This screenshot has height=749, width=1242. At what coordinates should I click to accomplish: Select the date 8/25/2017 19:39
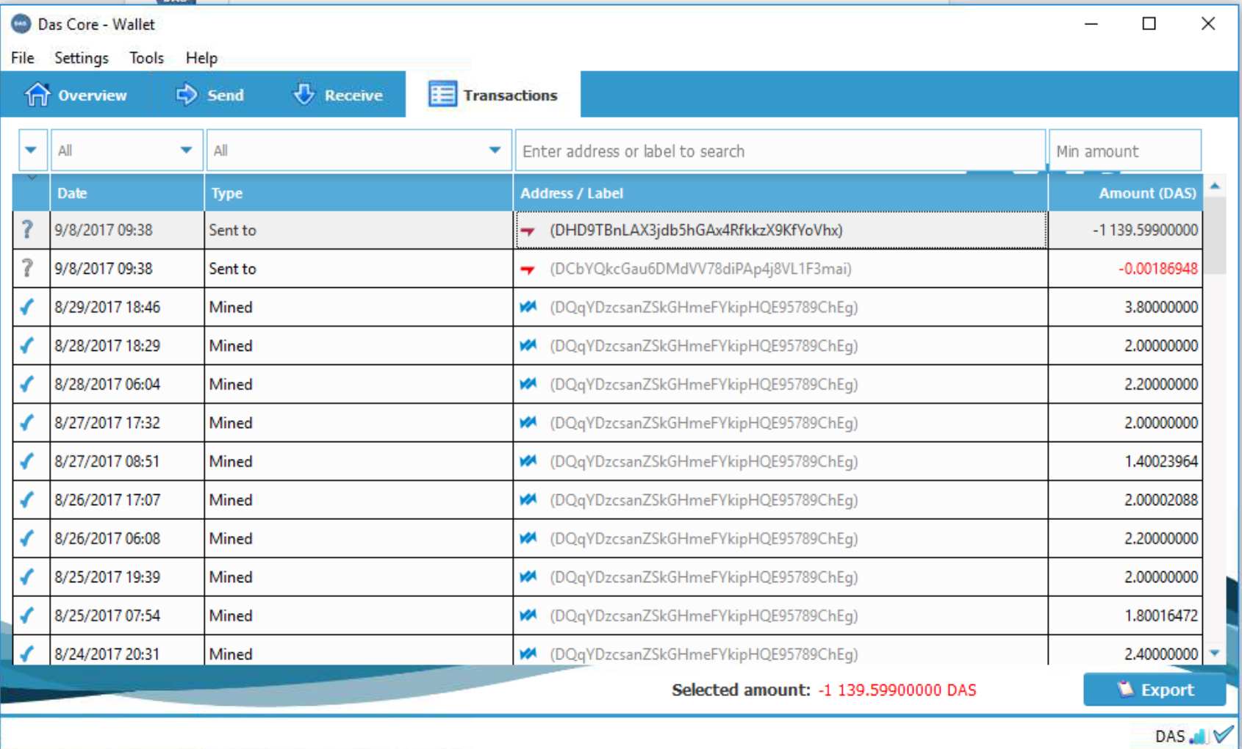pos(107,576)
